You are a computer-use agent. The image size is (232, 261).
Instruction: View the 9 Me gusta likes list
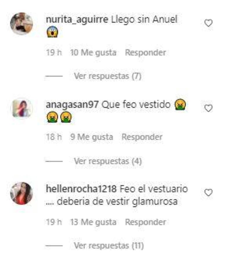(x=92, y=137)
